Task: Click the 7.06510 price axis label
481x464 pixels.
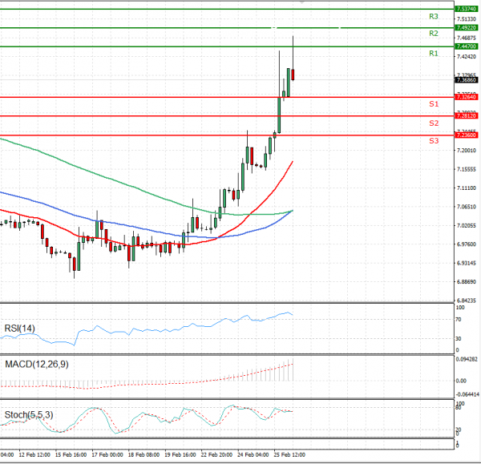Action: (x=467, y=207)
